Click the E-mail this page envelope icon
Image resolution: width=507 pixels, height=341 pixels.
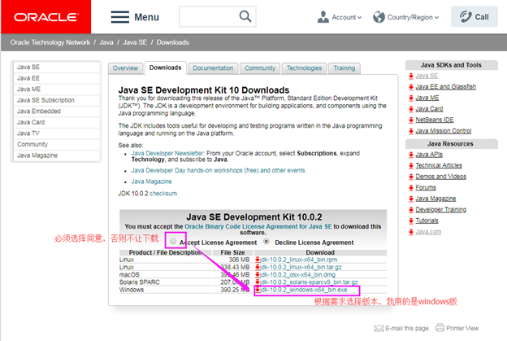pos(379,328)
